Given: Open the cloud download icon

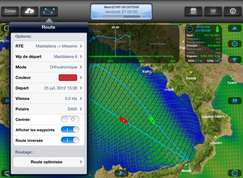Looking at the screenshot, I should tap(30, 11).
